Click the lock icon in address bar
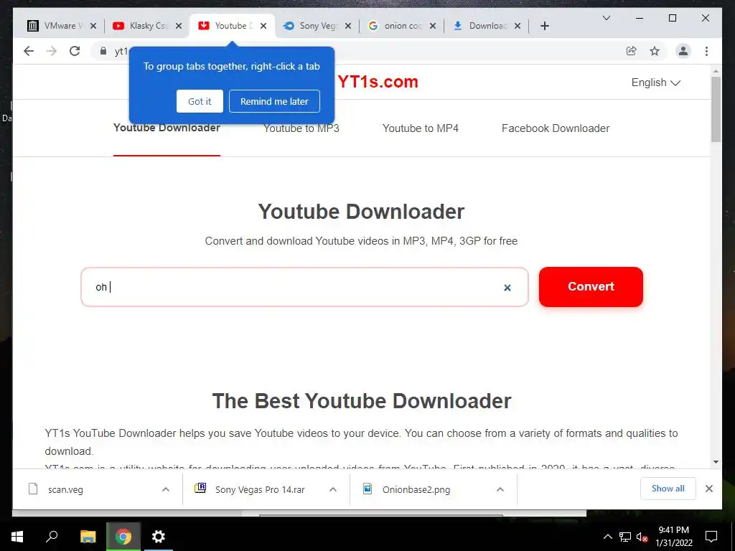Screen dimensions: 735x551 [x=103, y=51]
